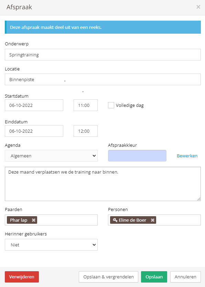Open the Agenda dropdown showing Algemeen
This screenshot has width=205, height=287.
point(51,156)
